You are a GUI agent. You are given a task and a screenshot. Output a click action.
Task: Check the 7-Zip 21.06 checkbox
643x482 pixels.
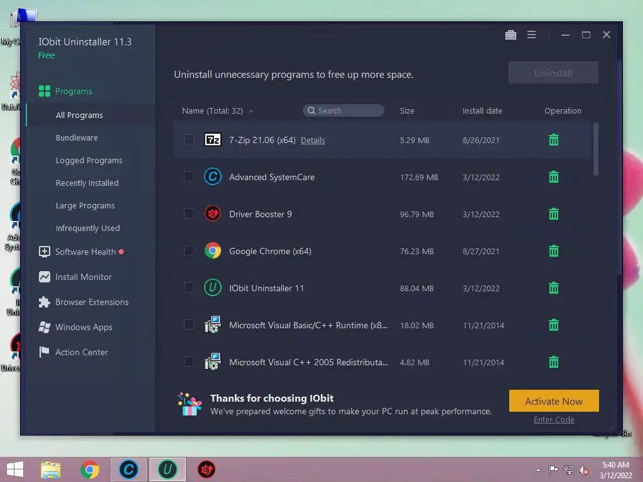pos(188,140)
